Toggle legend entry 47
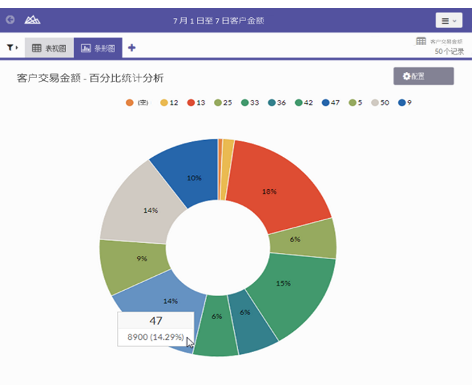Screen dimensions: 472x385 tap(330, 103)
